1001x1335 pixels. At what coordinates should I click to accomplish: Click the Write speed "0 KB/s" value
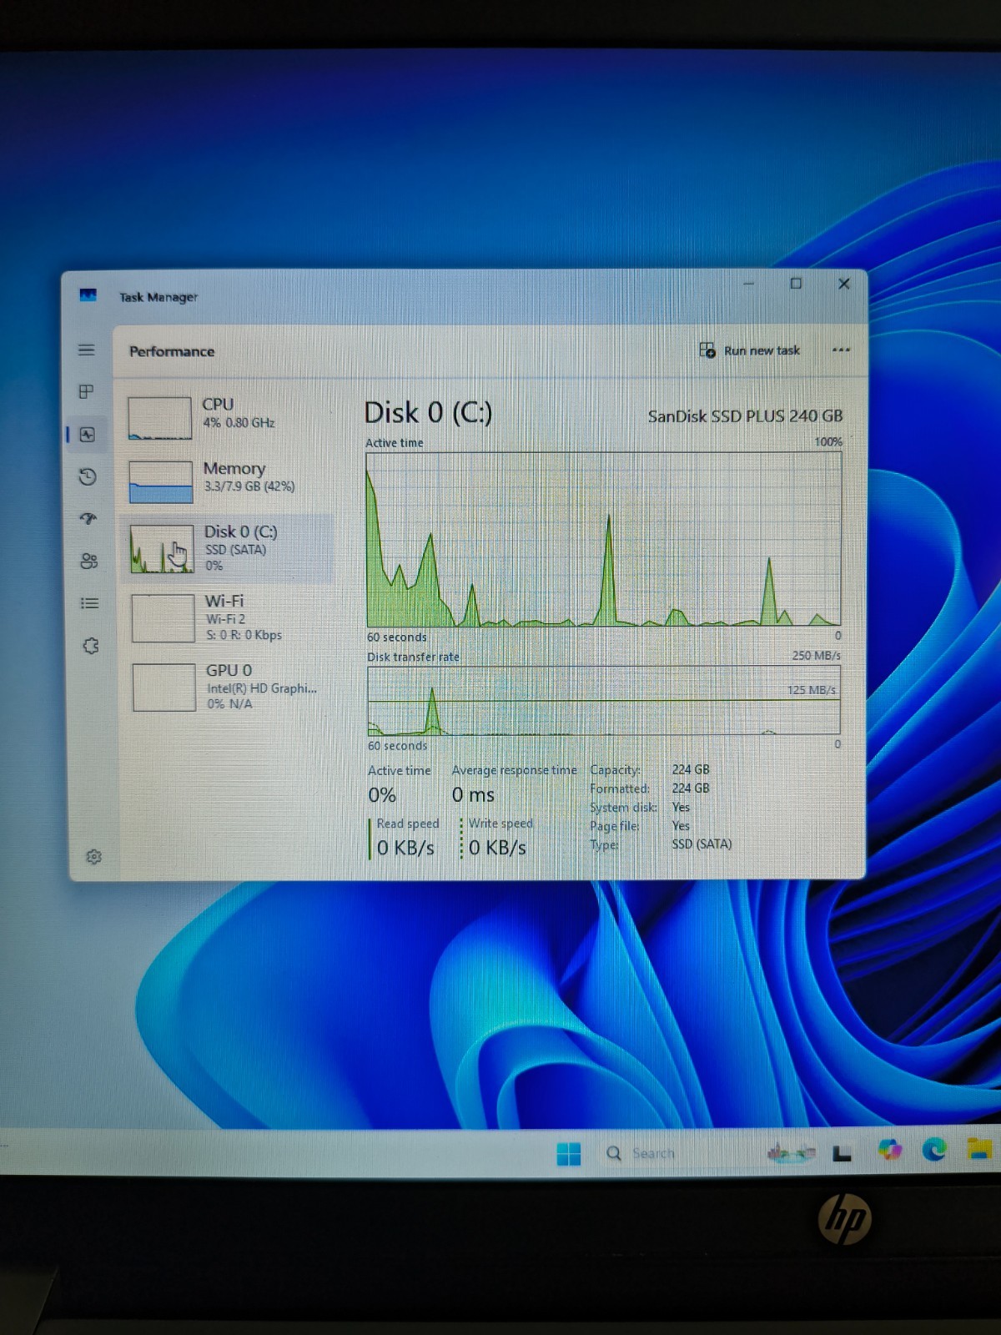[x=497, y=848]
